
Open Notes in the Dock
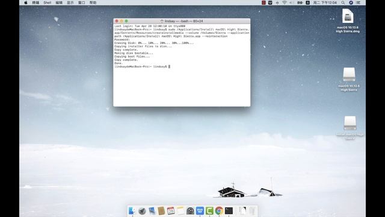click(180, 211)
